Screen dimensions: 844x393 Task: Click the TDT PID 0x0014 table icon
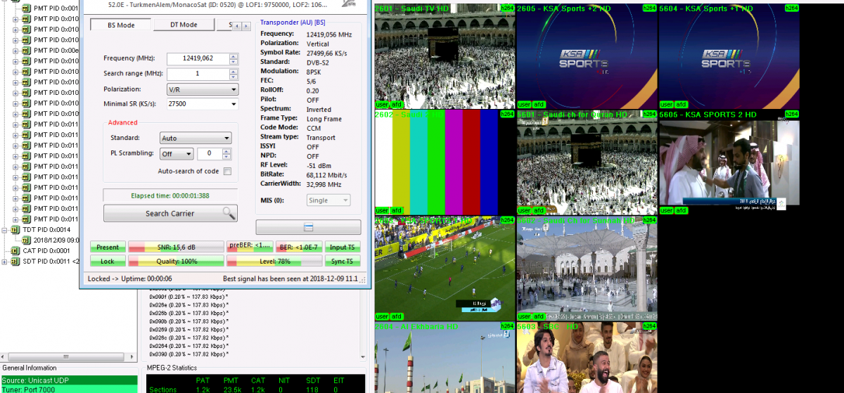(x=15, y=229)
